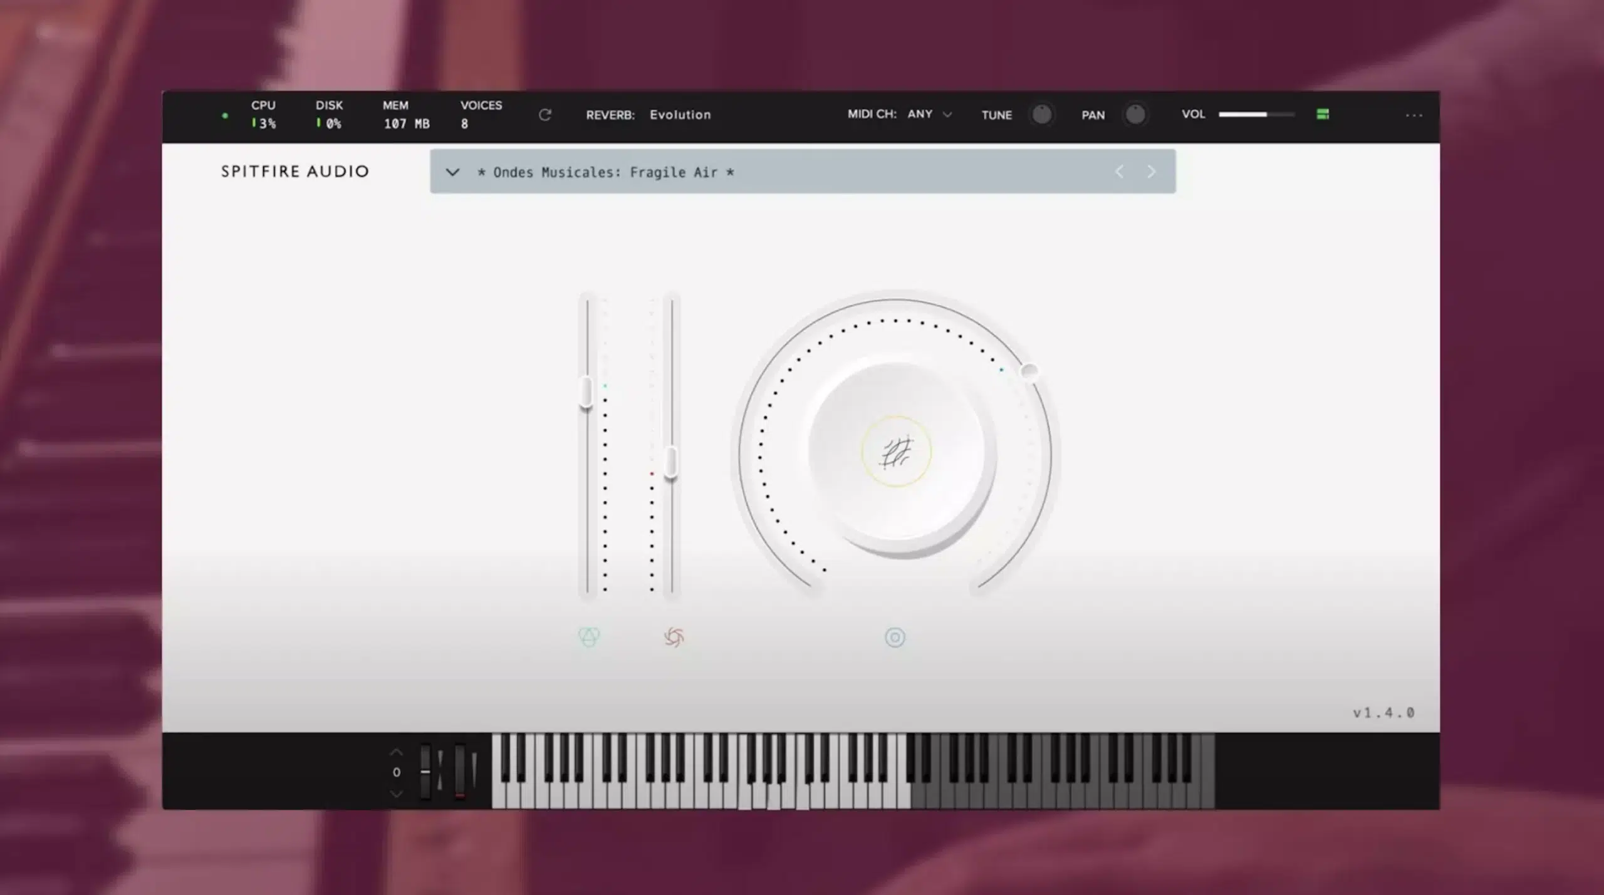Expand the preset browser chevron
Screen dimensions: 1604x895
point(452,172)
